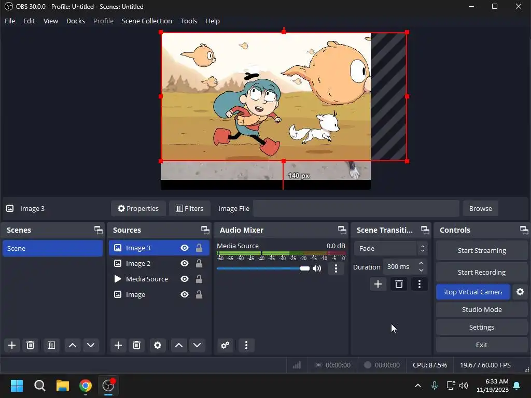Increase transition duration stepper up
Screen dimensions: 531x398
coord(421,263)
